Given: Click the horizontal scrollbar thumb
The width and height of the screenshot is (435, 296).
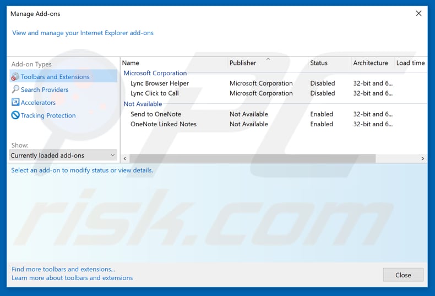Looking at the screenshot, I should pos(252,159).
